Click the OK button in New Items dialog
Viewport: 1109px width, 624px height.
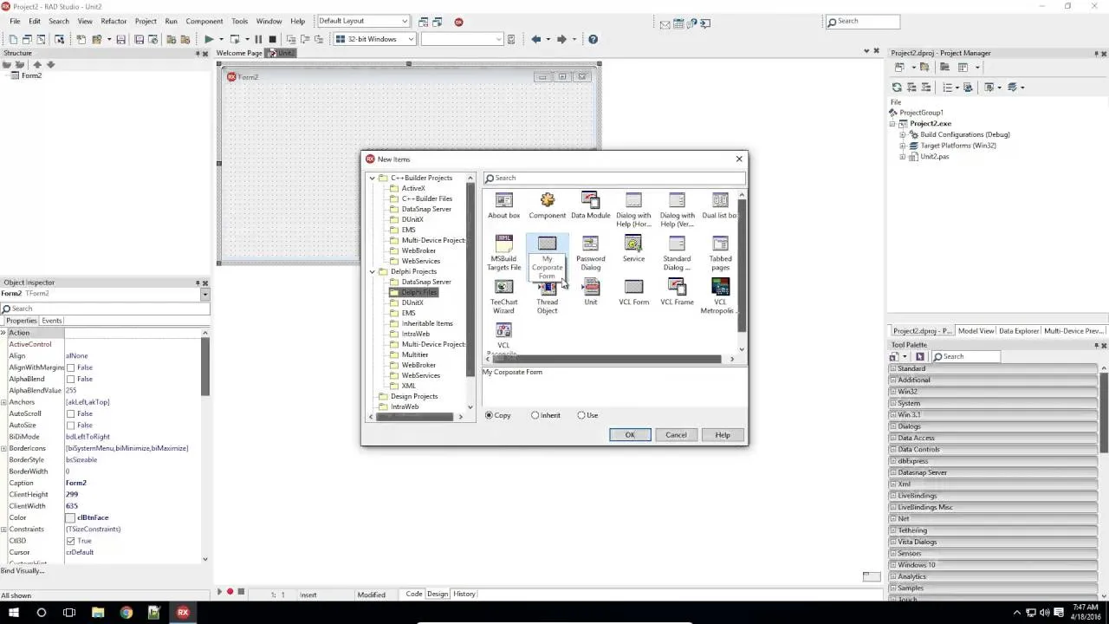(630, 434)
